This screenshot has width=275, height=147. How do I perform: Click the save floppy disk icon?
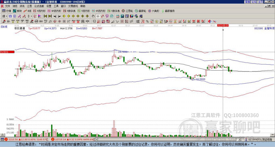pyautogui.click(x=132, y=16)
